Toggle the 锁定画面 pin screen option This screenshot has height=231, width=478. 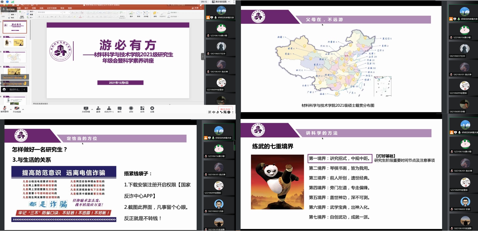(x=8, y=9)
